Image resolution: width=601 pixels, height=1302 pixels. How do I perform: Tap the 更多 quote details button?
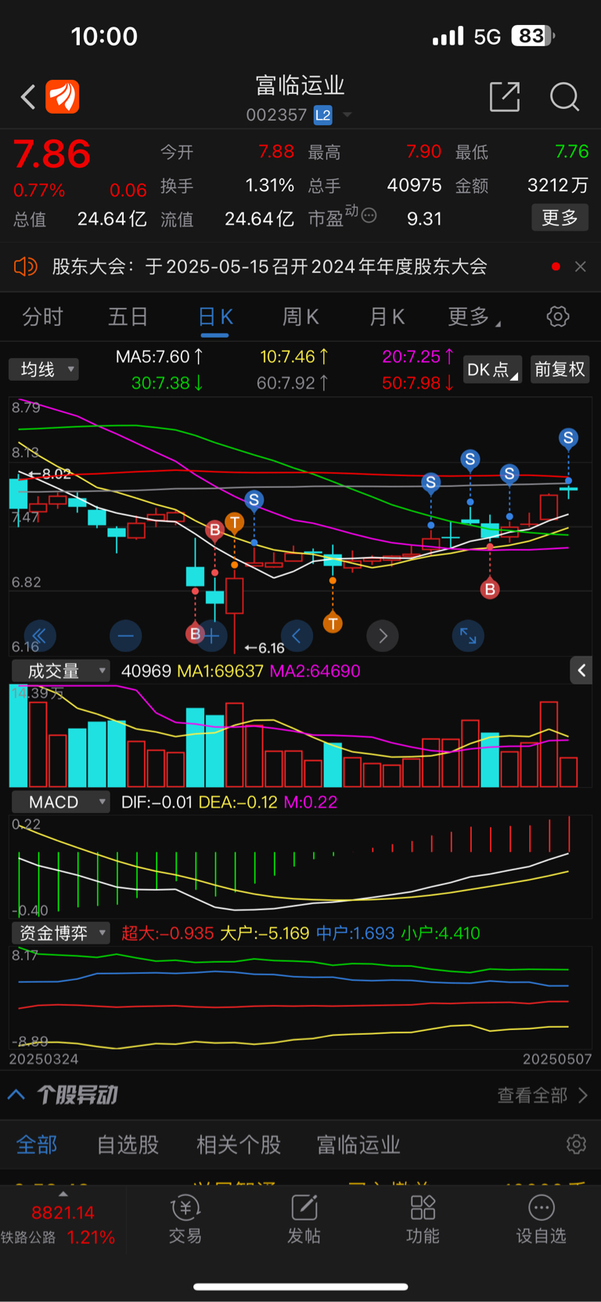click(560, 218)
